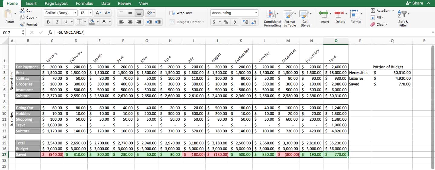Apply percent style to the cell
This screenshot has width=435, height=170.
pos(226,22)
